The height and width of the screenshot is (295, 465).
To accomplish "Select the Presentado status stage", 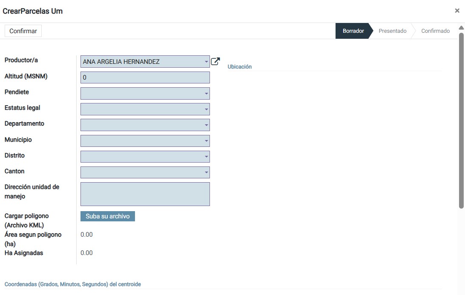I will tap(392, 31).
